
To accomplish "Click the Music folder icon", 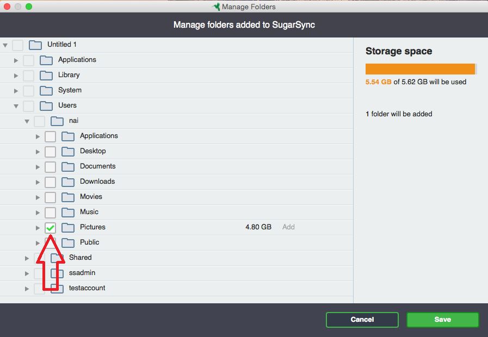I will pyautogui.click(x=68, y=212).
